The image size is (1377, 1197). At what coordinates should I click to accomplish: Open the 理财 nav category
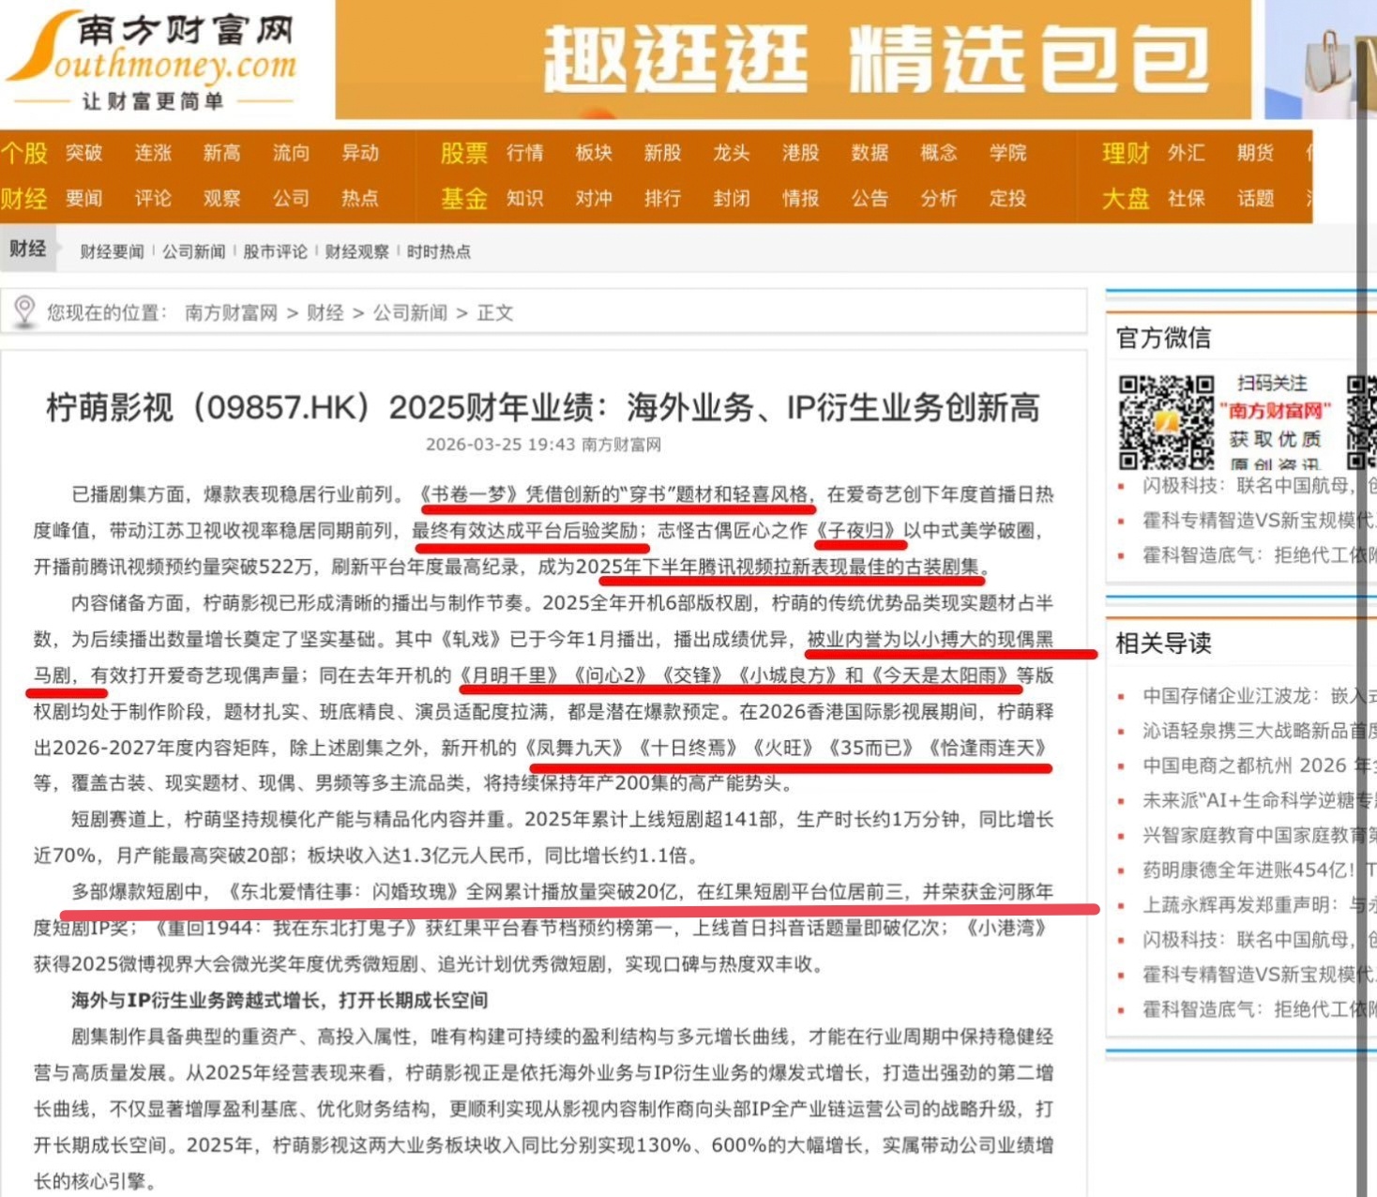pos(1126,153)
